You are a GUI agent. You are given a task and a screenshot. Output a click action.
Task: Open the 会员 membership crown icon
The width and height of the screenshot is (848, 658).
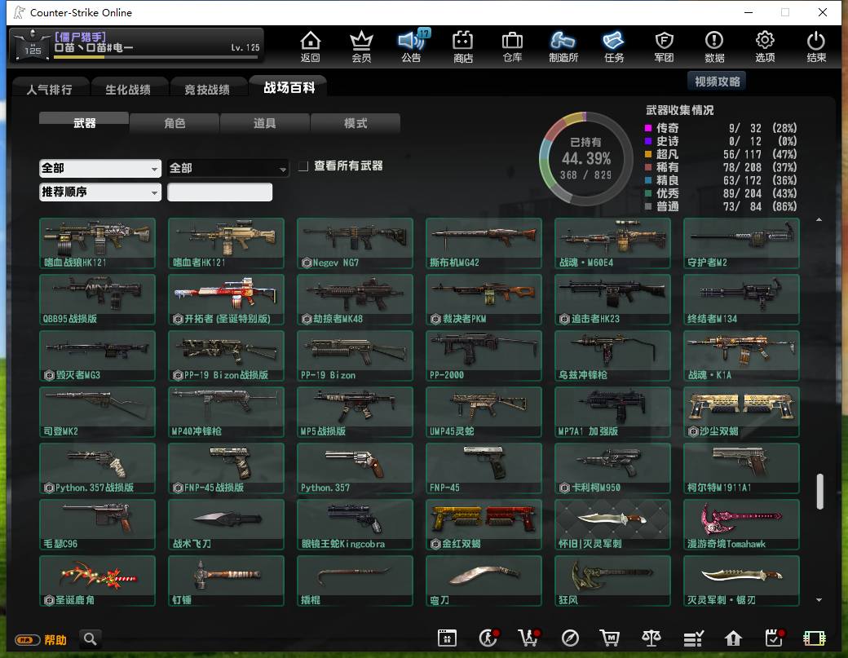point(361,46)
